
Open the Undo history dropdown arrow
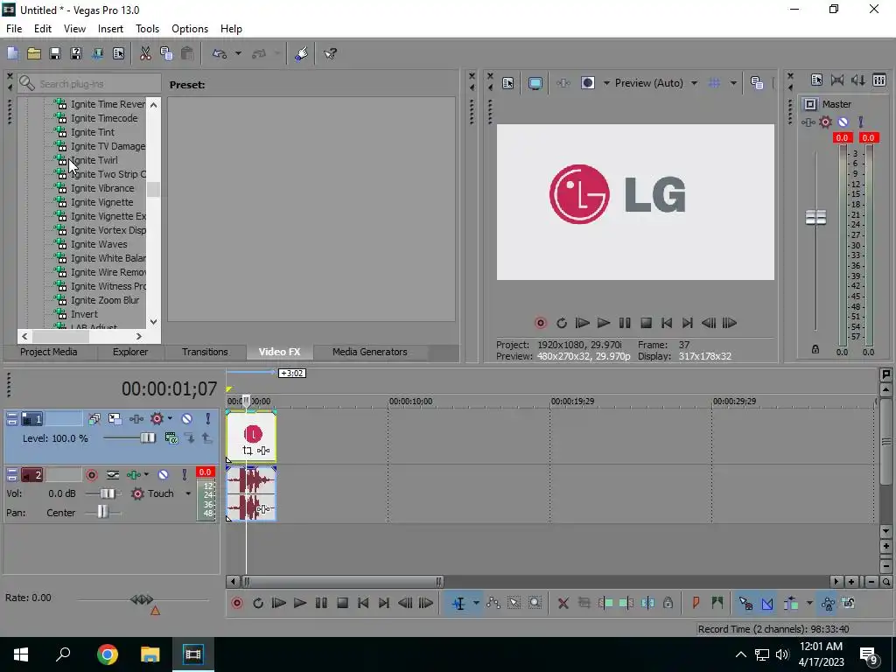pos(238,53)
